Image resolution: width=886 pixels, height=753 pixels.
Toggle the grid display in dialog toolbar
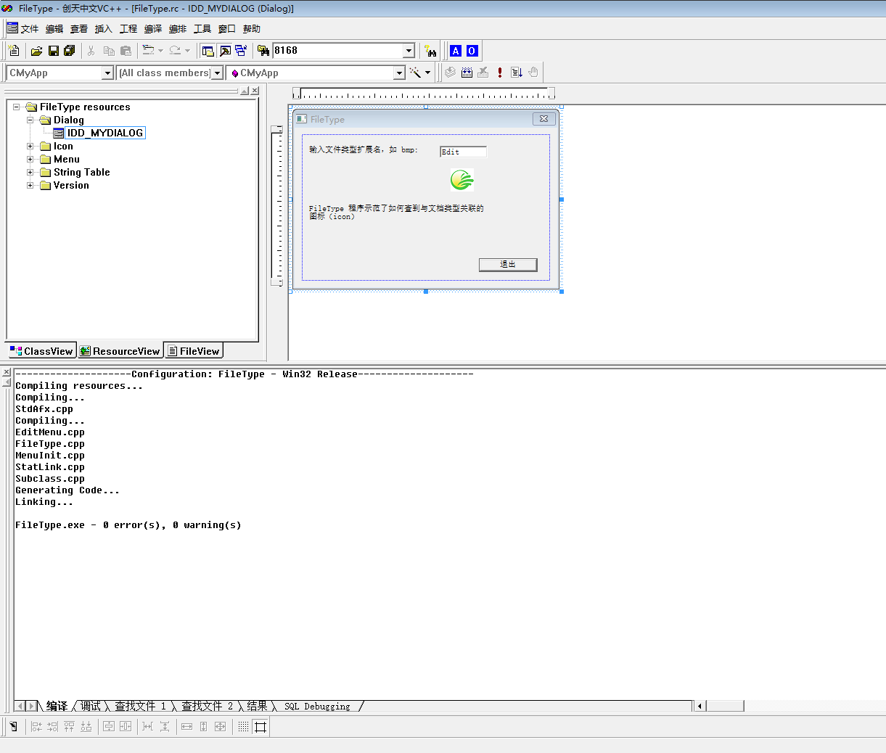243,726
